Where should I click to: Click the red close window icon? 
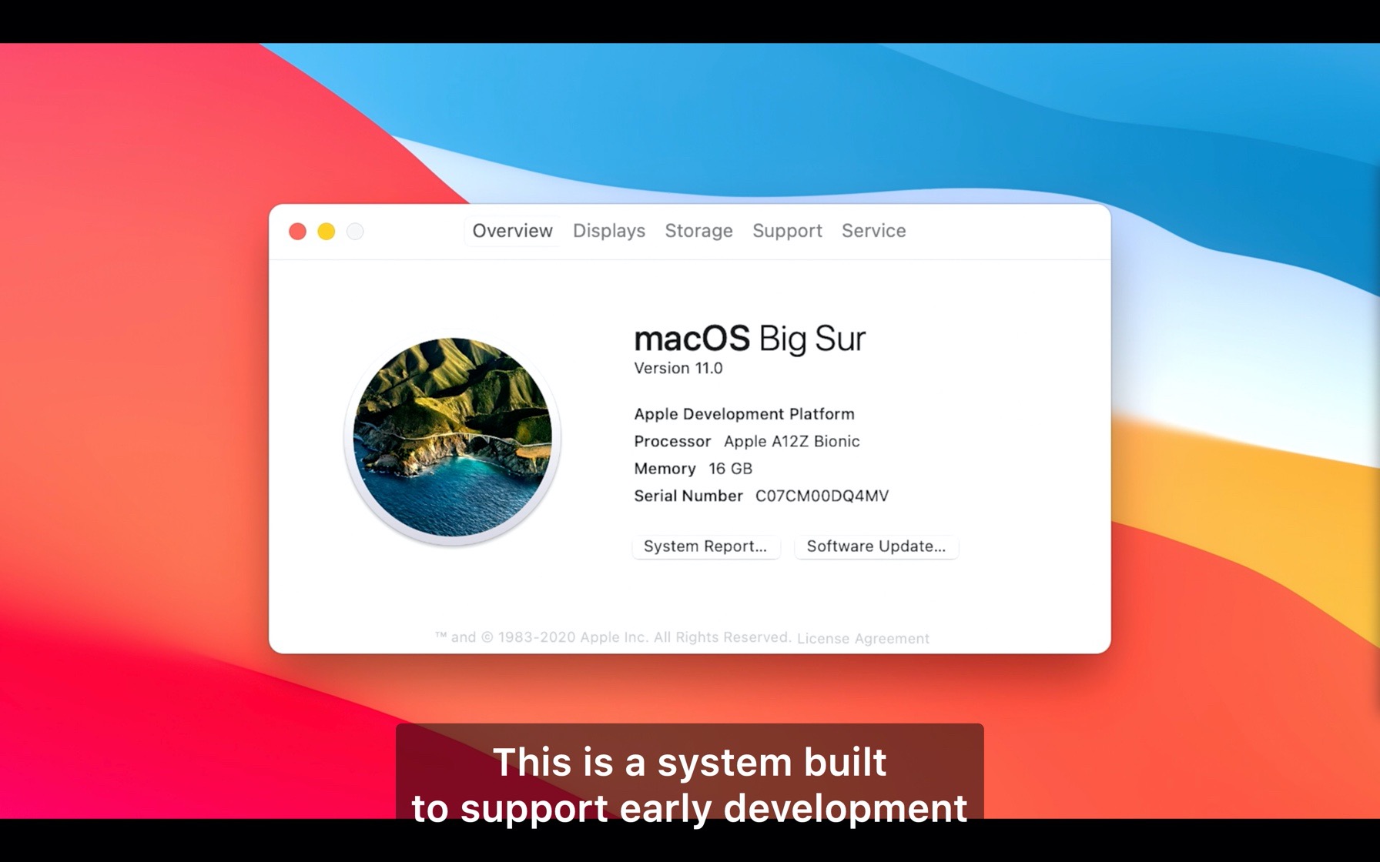[x=297, y=231]
